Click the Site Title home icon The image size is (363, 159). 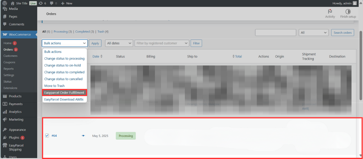(12, 3)
